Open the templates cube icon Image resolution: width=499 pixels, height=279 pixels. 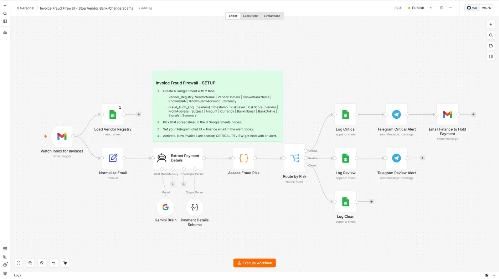(x=5, y=248)
